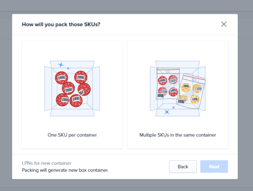This screenshot has width=253, height=191.
Task: Click the "One SKU per container" label
Action: pyautogui.click(x=72, y=135)
